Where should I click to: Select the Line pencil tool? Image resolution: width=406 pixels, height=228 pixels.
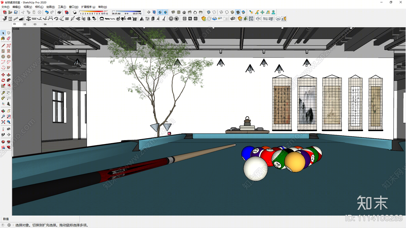pyautogui.click(x=3, y=46)
